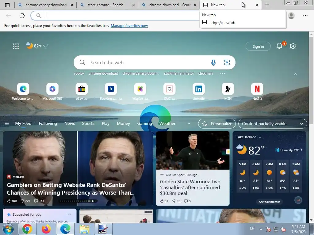Refresh the page with reload icon
This screenshot has height=235, width=314.
(22, 15)
